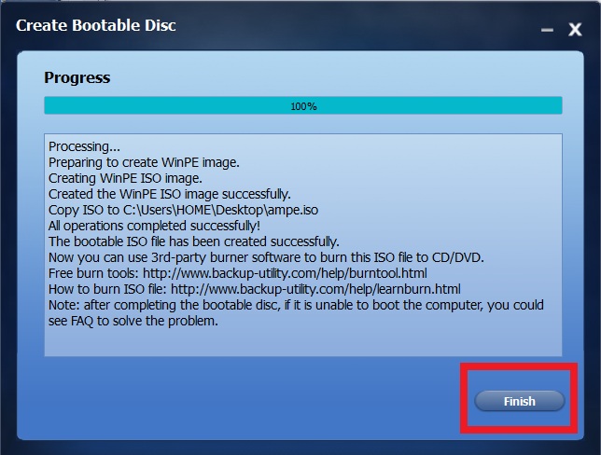
Task: Click the 100% progress bar
Action: click(x=303, y=105)
